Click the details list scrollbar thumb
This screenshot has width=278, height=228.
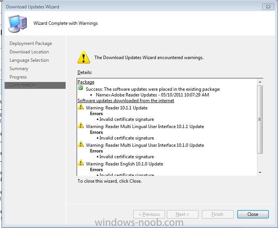[260, 119]
